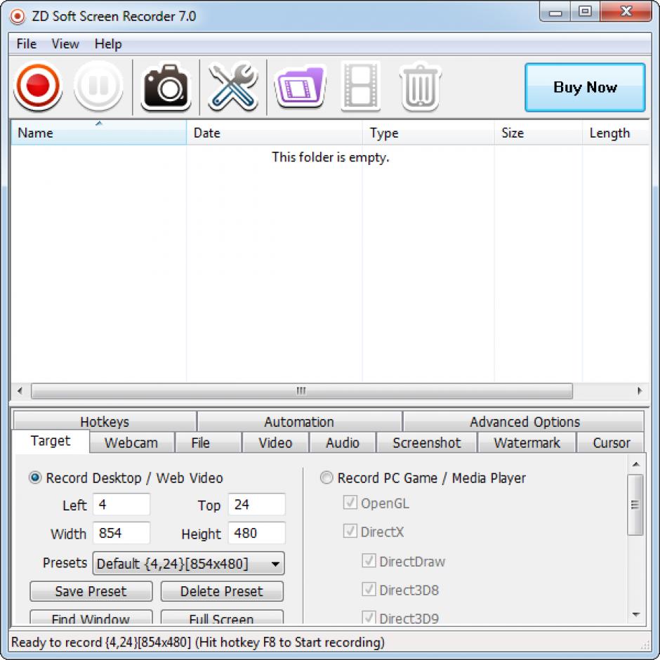
Task: Click the file list scroll right arrow
Action: click(640, 390)
